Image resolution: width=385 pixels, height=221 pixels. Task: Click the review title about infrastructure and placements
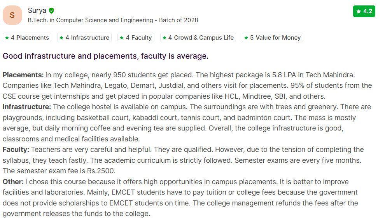tap(105, 56)
